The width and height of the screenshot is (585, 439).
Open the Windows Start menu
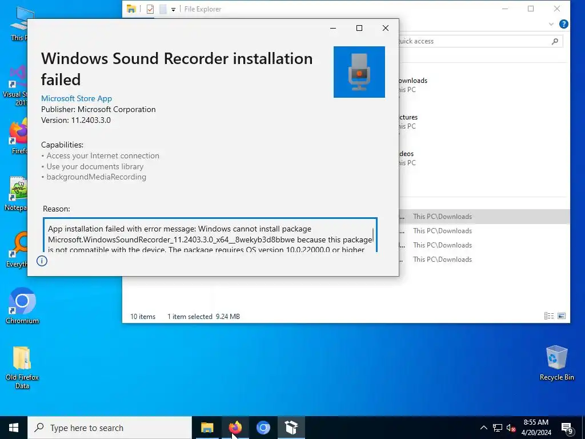click(x=14, y=428)
